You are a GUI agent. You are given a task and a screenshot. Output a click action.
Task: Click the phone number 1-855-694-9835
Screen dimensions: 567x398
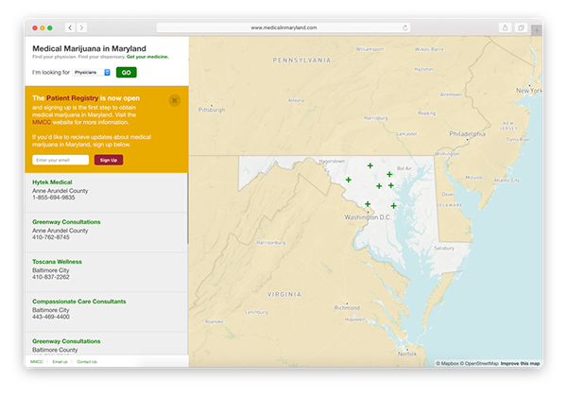tap(54, 198)
